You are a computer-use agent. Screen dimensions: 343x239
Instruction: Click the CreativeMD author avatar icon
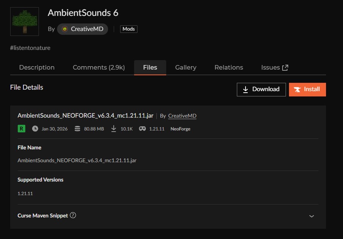(65, 29)
